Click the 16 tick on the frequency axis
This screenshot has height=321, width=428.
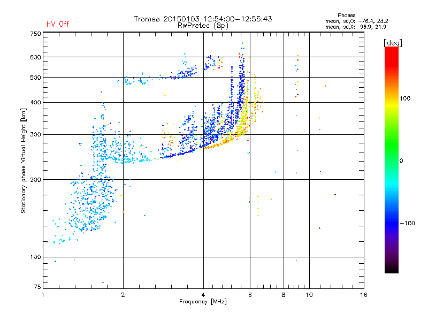tap(363, 295)
